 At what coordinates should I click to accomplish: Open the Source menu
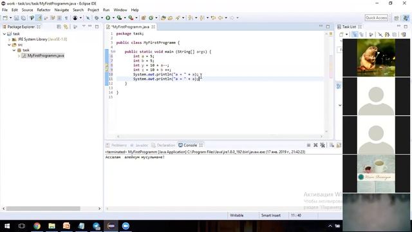27,10
